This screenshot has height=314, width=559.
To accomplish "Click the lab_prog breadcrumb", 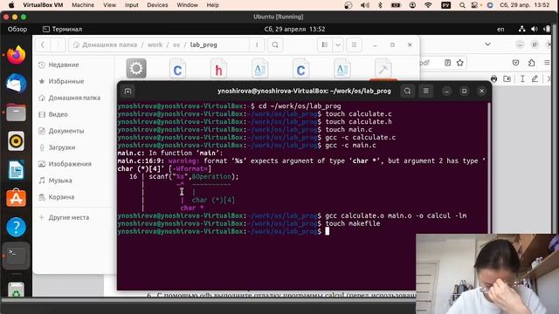I will click(204, 44).
